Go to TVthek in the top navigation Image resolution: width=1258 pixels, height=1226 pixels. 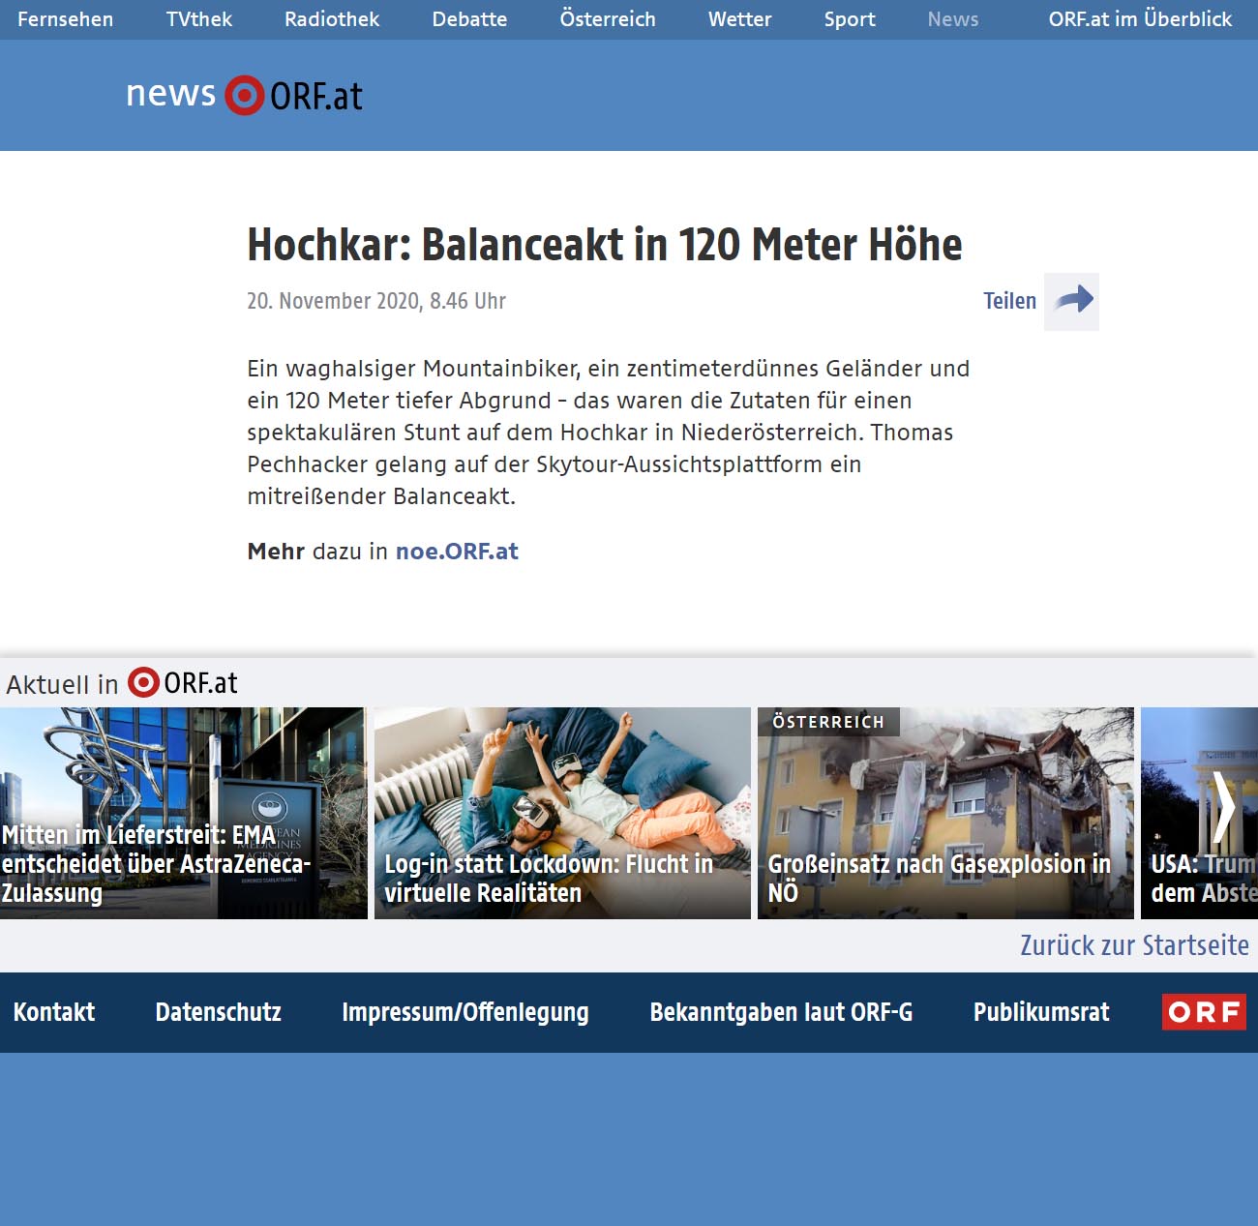click(x=199, y=19)
